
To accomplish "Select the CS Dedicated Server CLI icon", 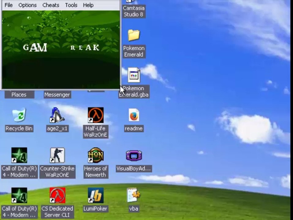I will pos(57,195).
